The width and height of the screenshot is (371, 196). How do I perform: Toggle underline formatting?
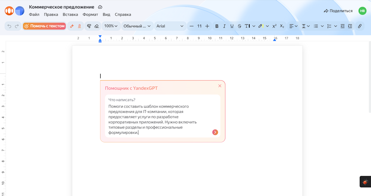click(232, 26)
